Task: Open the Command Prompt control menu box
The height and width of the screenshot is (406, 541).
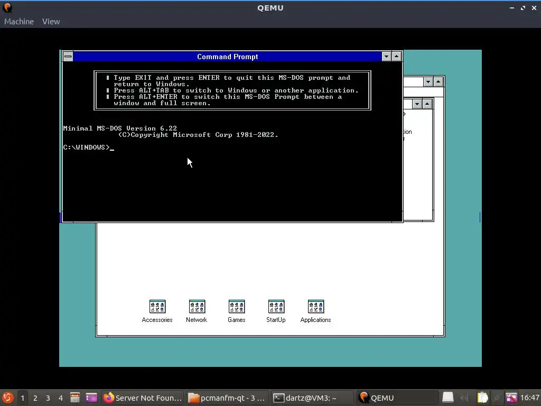Action: [68, 56]
